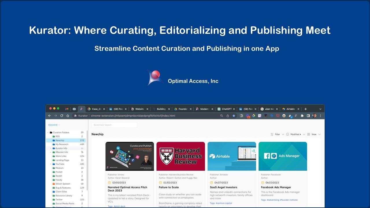Close the Airtable tab
The image size is (370, 208).
(x=299, y=109)
